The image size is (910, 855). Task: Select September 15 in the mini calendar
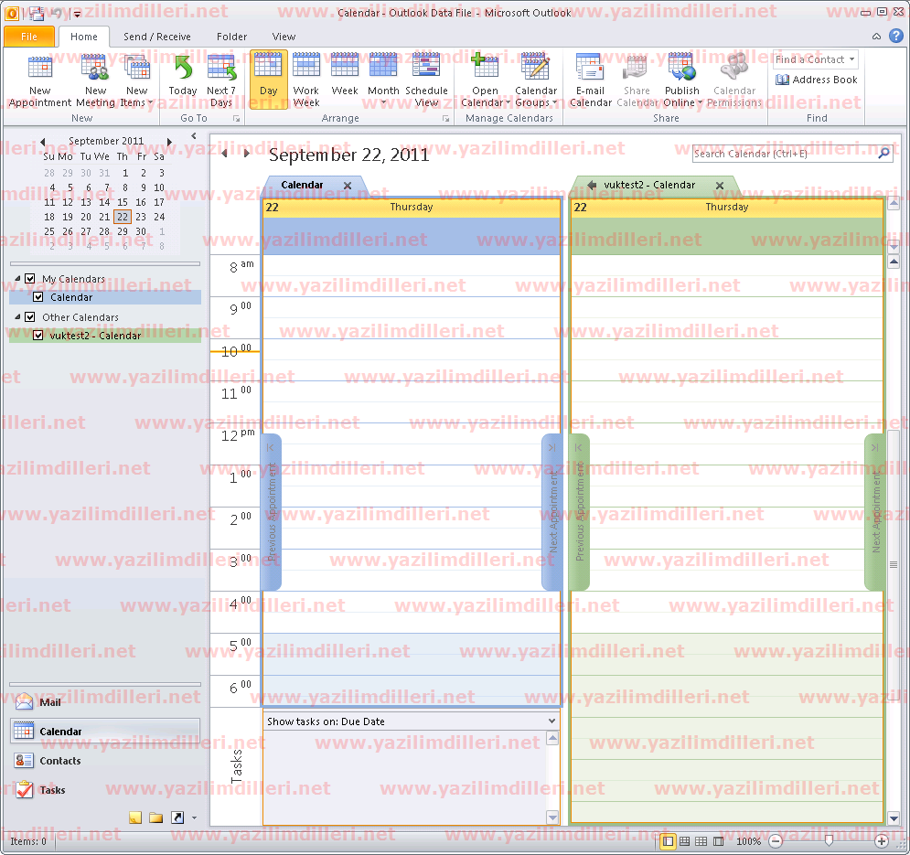(123, 202)
